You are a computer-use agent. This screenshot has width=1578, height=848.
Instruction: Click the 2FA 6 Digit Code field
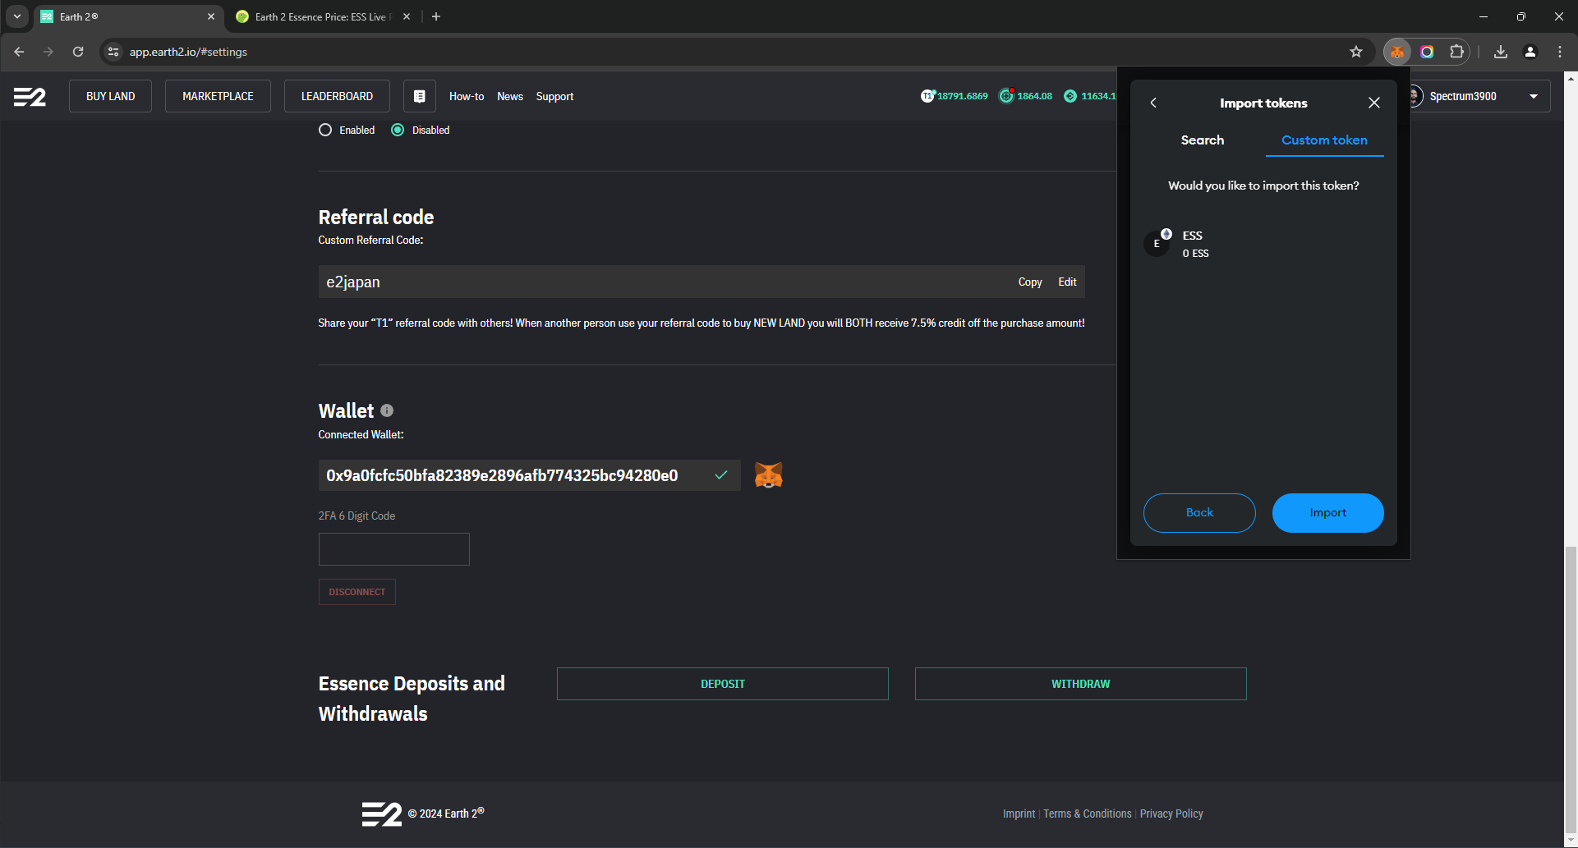(x=393, y=549)
